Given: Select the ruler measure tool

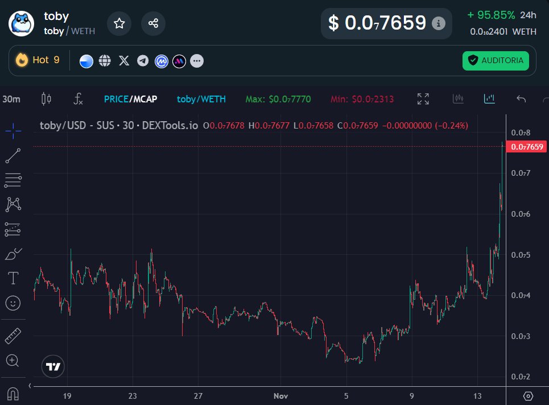Looking at the screenshot, I should 13,336.
